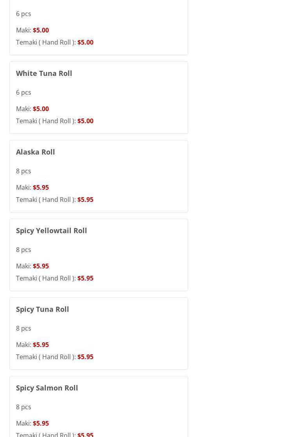Choose Spicy Salmon Roll Maki price

(x=41, y=423)
